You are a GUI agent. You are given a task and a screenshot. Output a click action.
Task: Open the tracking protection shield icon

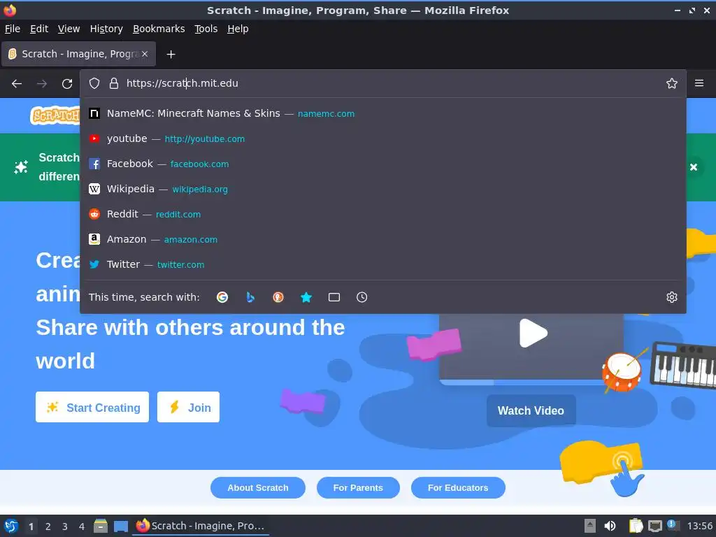pos(94,83)
